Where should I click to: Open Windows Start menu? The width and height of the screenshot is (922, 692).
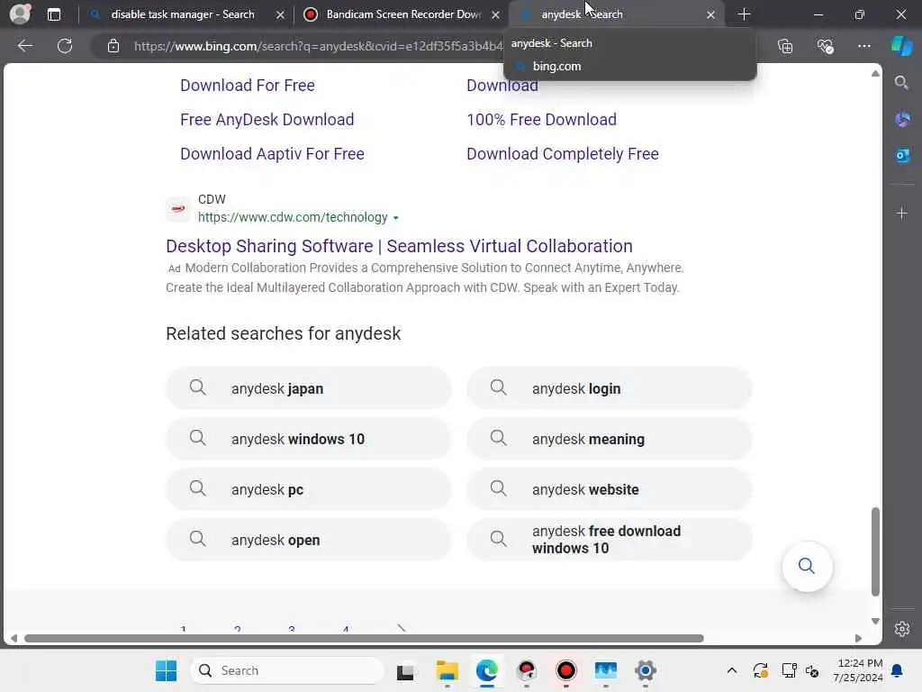coord(166,670)
